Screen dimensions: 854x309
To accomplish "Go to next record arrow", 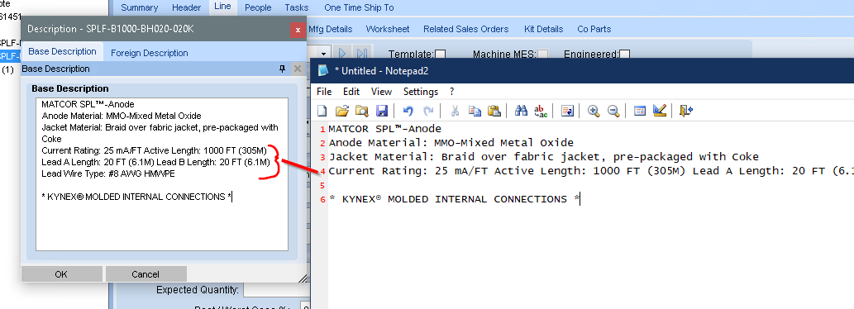I will [x=342, y=54].
